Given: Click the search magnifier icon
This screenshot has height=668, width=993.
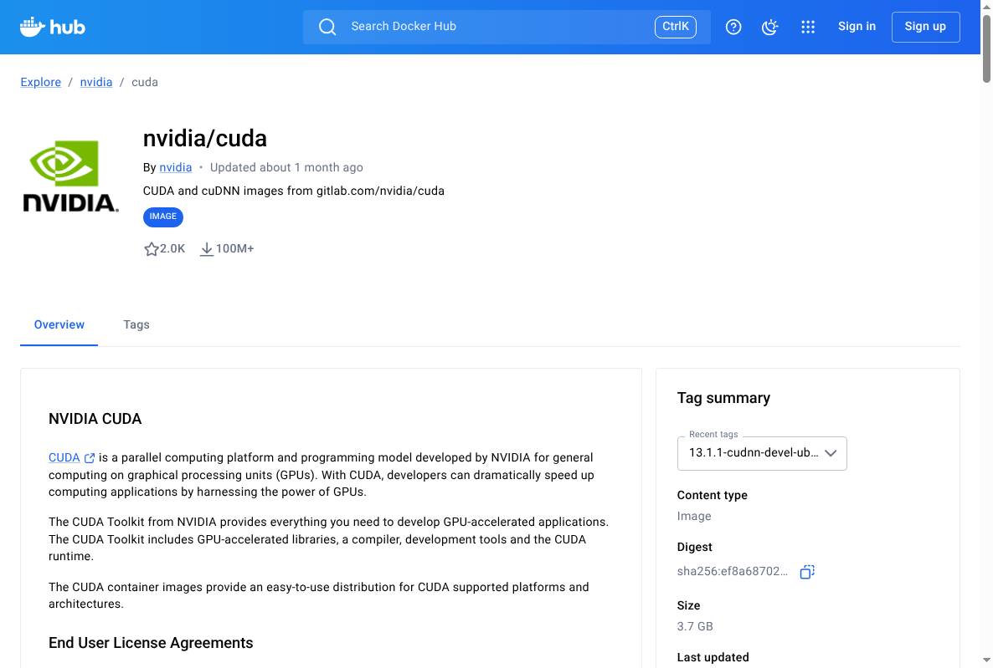Looking at the screenshot, I should tap(327, 27).
